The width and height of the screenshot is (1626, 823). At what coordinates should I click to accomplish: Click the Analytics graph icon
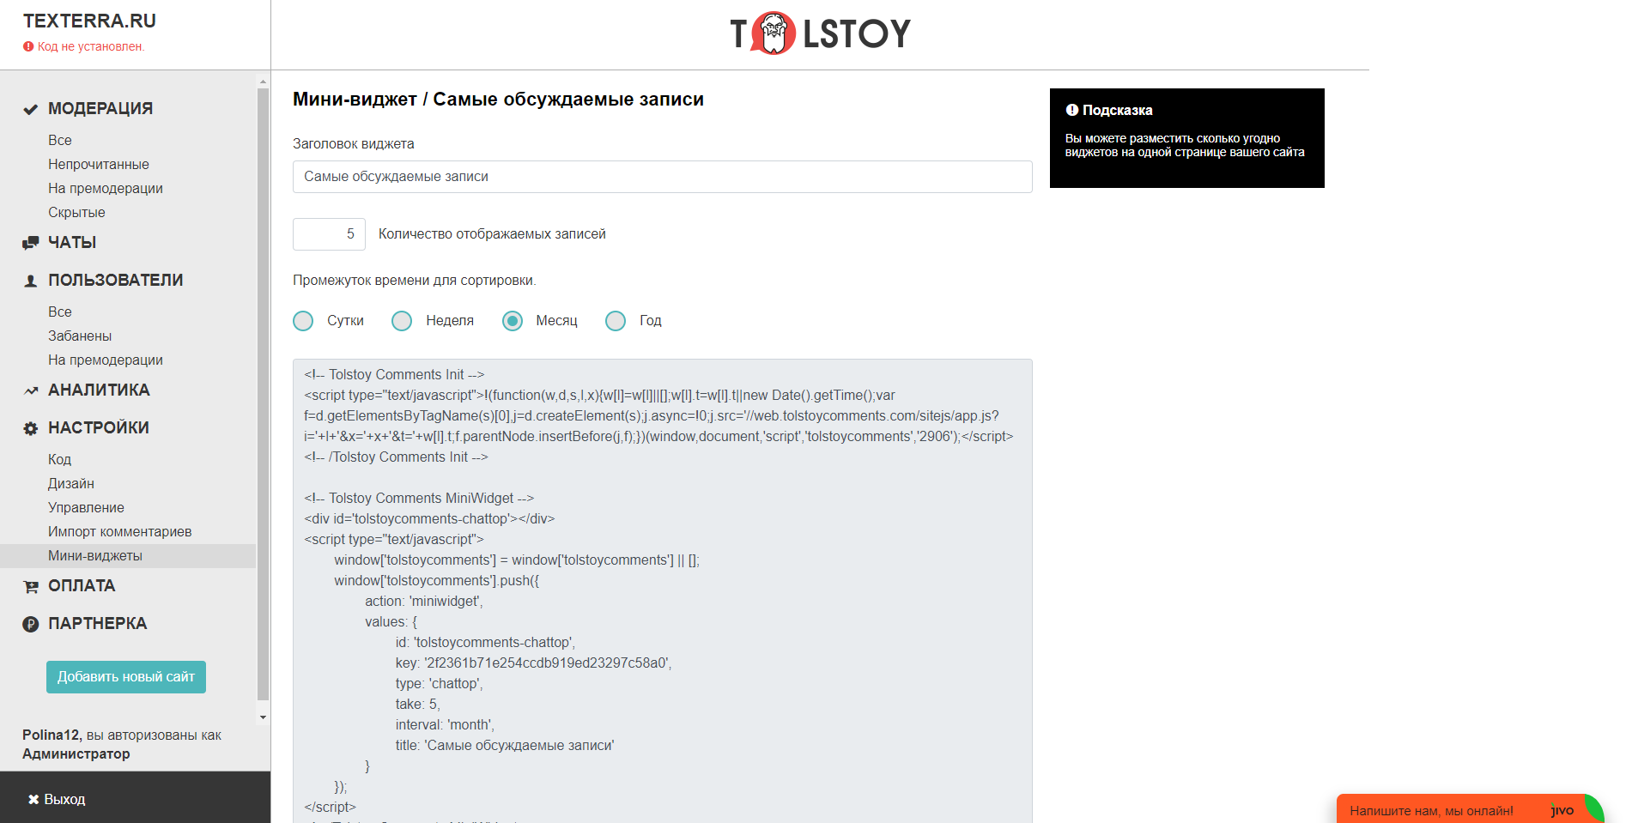point(31,390)
